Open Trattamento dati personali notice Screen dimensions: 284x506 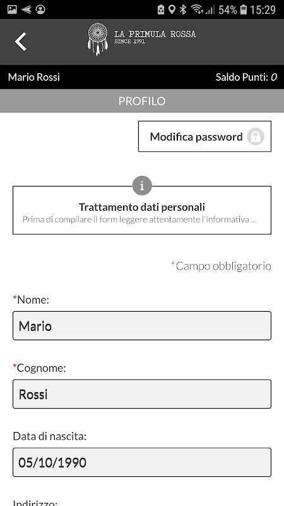coord(142,210)
